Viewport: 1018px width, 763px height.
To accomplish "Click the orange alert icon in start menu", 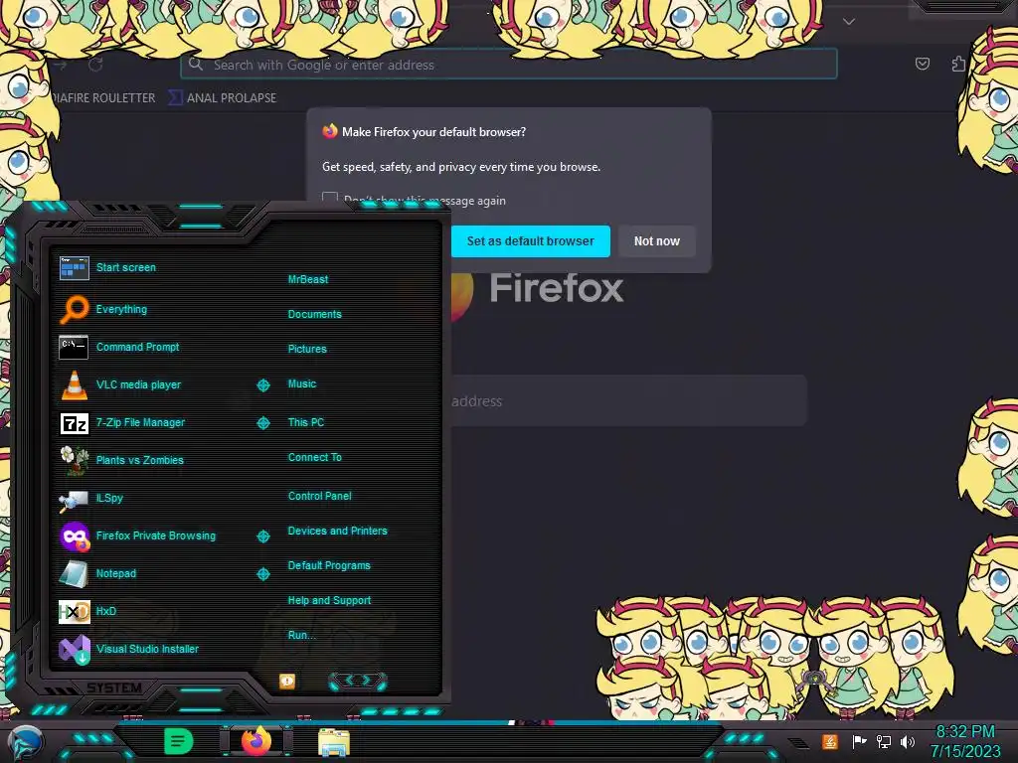I will pos(287,682).
